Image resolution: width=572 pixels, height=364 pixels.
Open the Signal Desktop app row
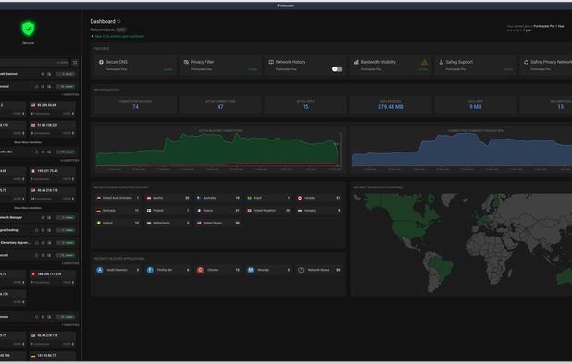point(39,230)
